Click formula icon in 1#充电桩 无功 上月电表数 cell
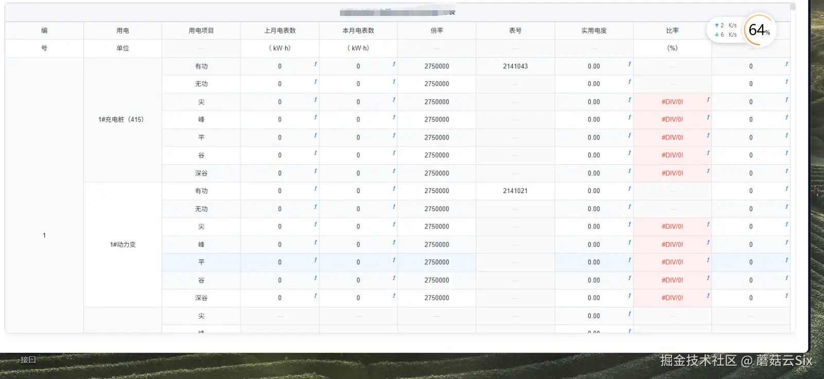824x379 pixels. click(x=315, y=81)
